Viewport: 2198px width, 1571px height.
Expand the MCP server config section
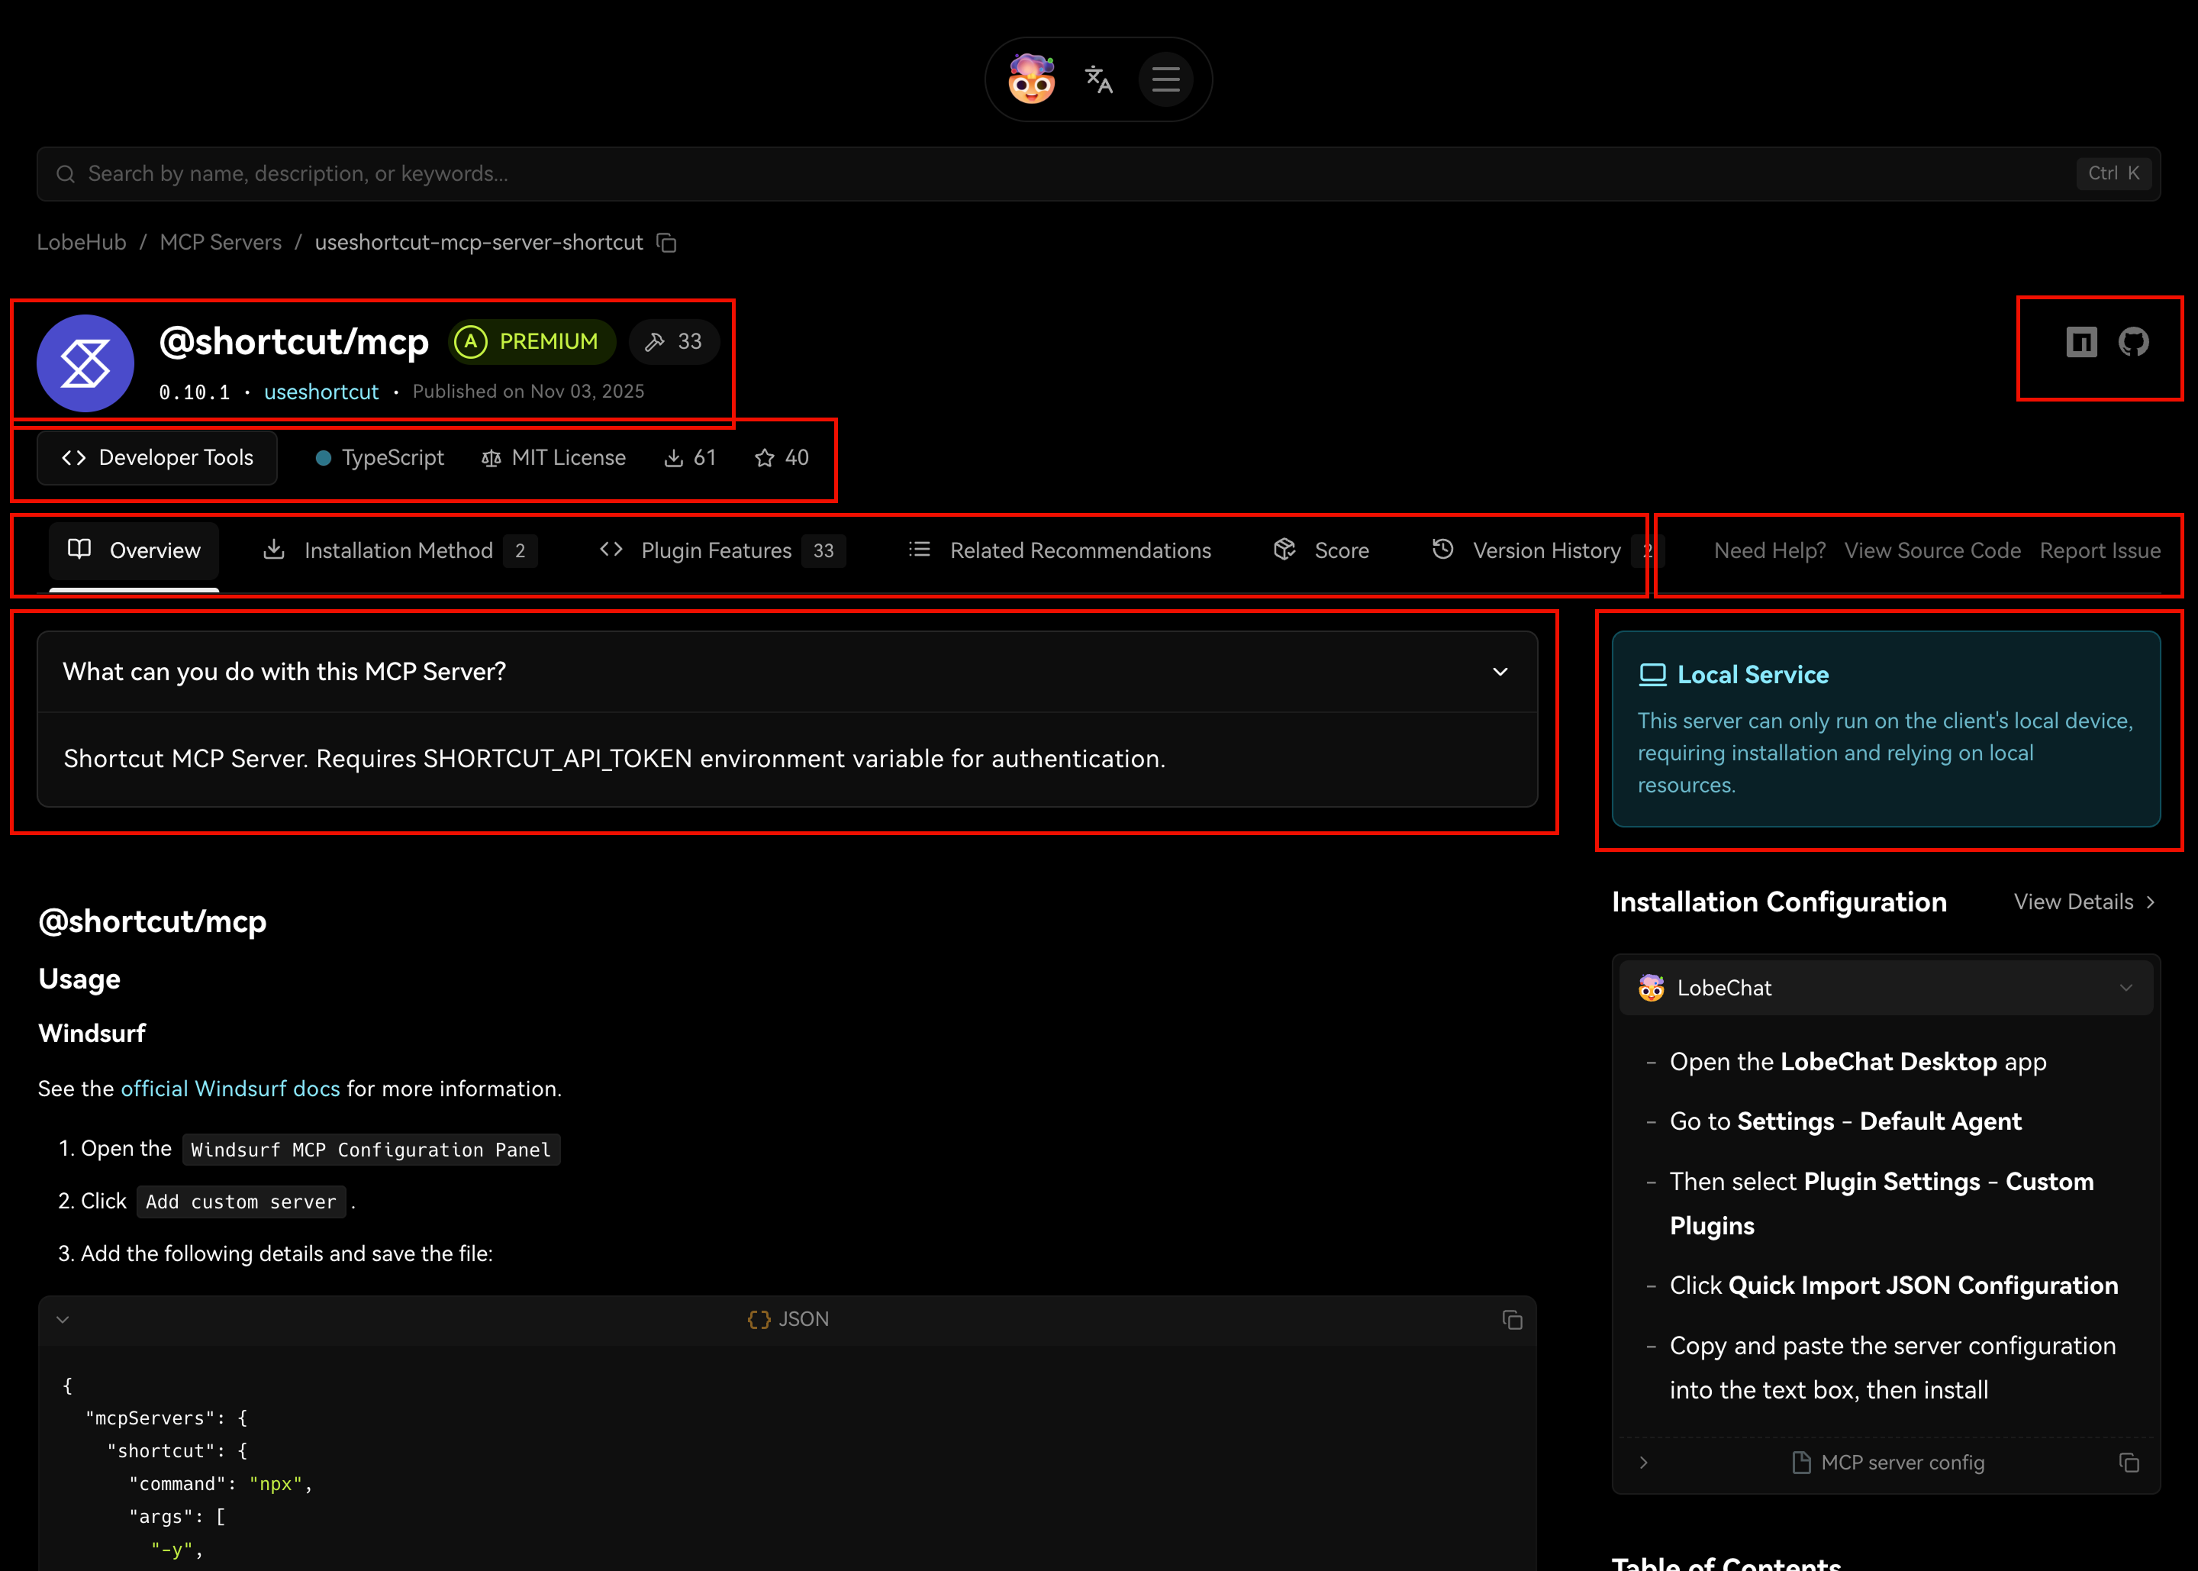(1643, 1463)
